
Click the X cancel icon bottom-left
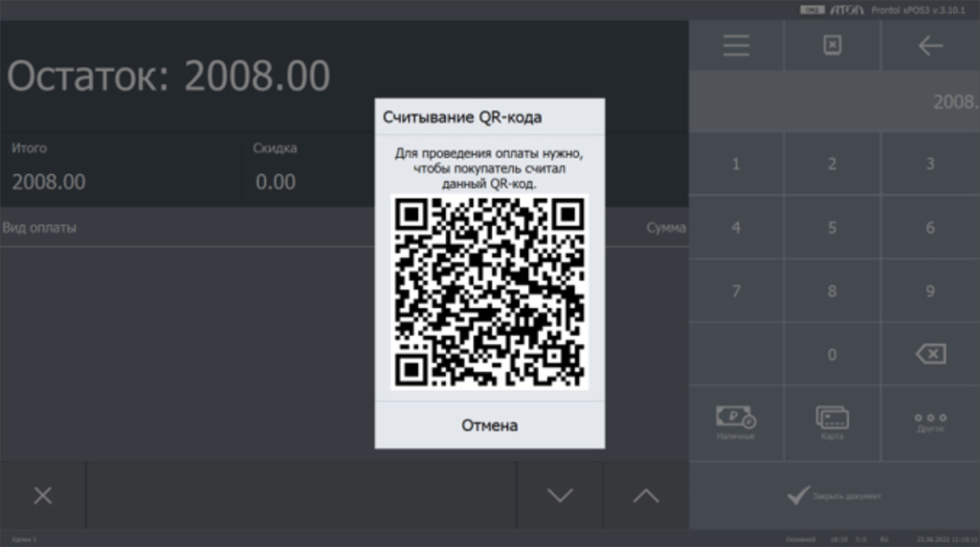click(x=42, y=495)
